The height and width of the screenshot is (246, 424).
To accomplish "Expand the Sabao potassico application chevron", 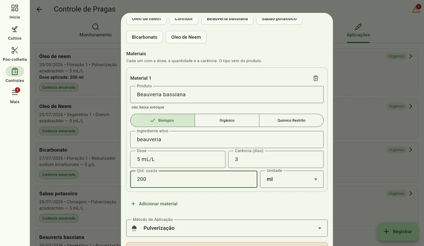I will (411, 194).
